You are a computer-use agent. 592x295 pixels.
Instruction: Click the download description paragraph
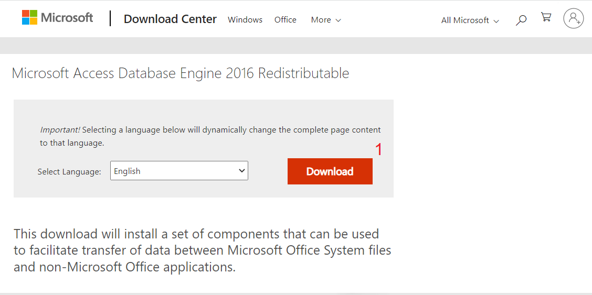tap(202, 250)
